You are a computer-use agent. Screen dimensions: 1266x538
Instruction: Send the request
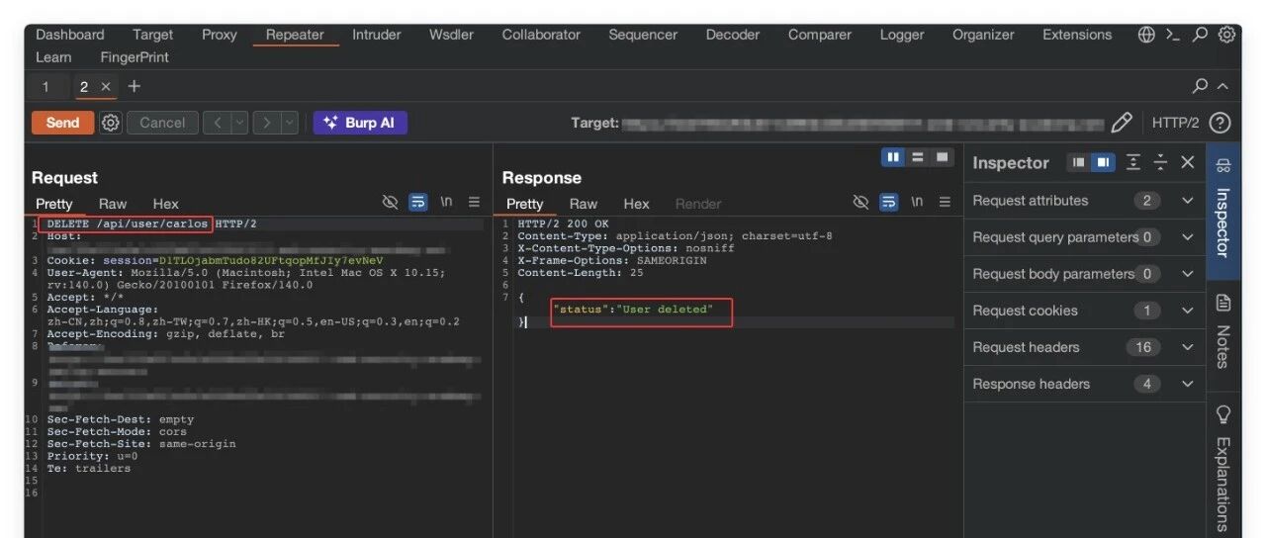(x=62, y=123)
